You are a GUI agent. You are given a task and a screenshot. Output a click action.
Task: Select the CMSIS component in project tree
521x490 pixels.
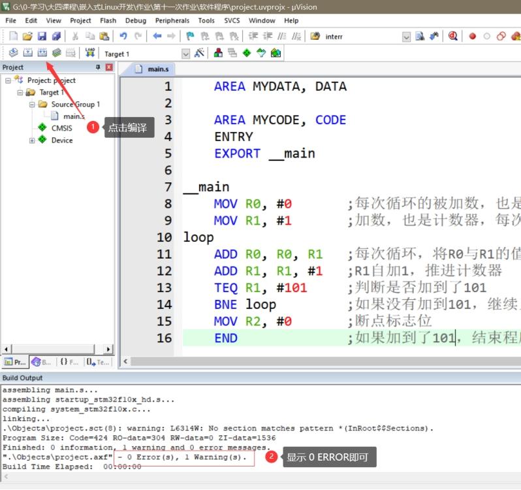pyautogui.click(x=61, y=128)
